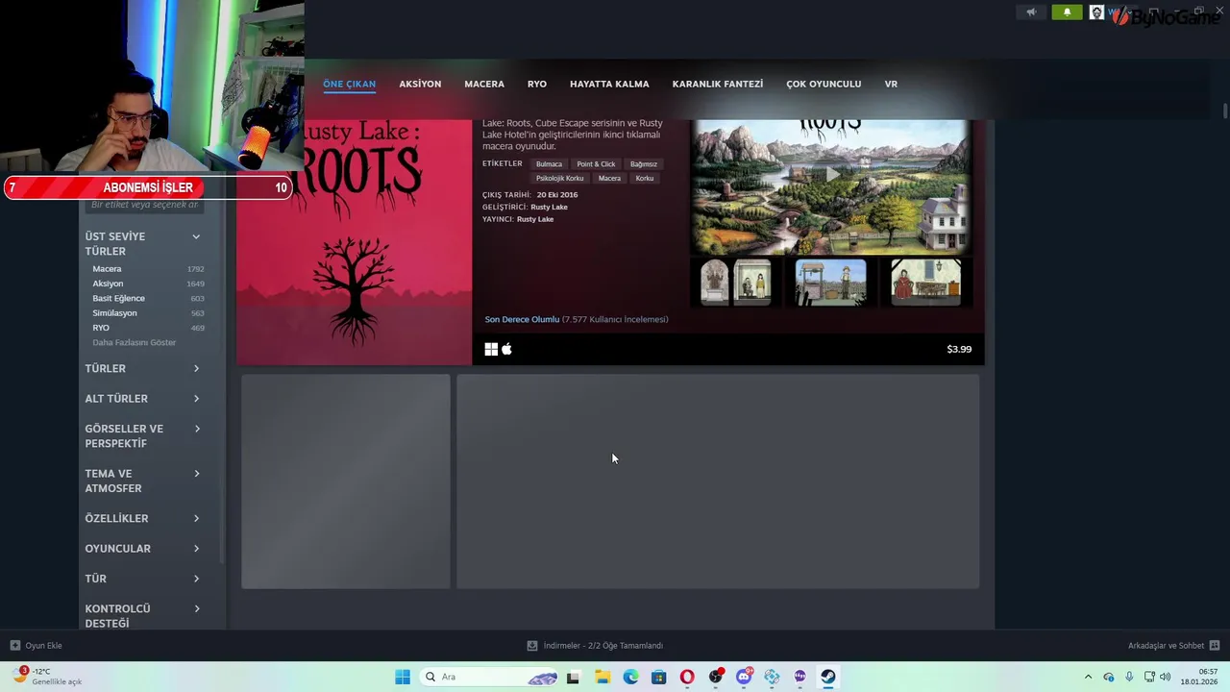Viewport: 1230px width, 692px height.
Task: Switch to the Karanlık Fantezi tab
Action: pyautogui.click(x=718, y=84)
